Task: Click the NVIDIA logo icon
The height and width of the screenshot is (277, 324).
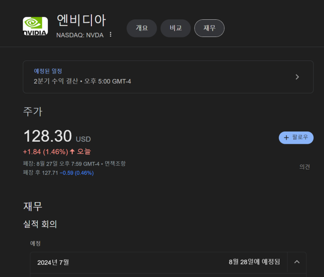Action: pyautogui.click(x=35, y=26)
